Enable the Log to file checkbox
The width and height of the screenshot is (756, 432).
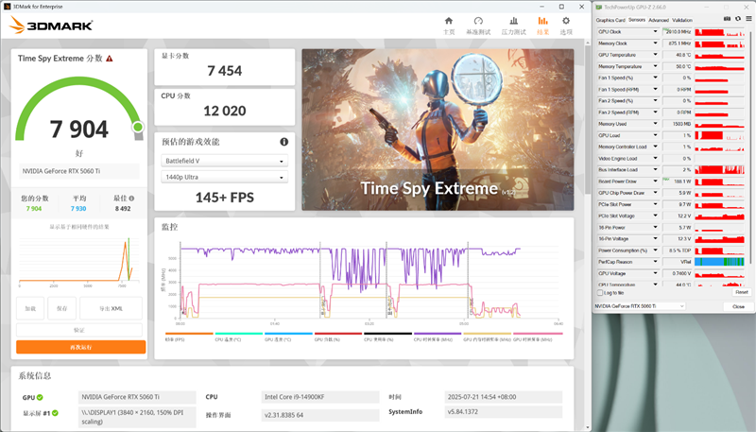coord(599,292)
